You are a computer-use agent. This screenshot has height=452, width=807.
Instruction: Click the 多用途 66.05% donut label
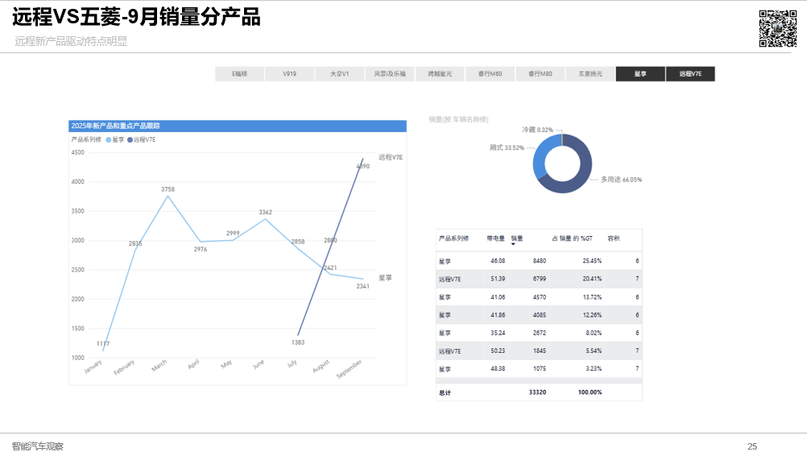[x=621, y=180]
